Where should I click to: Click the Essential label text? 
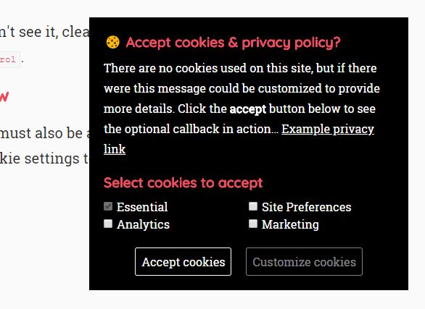coord(142,207)
